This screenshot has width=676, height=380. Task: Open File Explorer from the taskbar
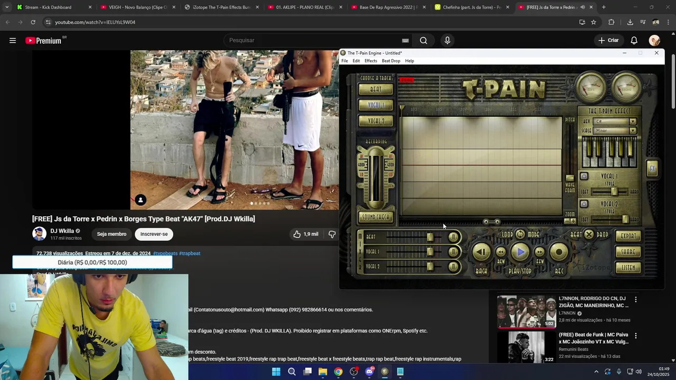click(323, 372)
